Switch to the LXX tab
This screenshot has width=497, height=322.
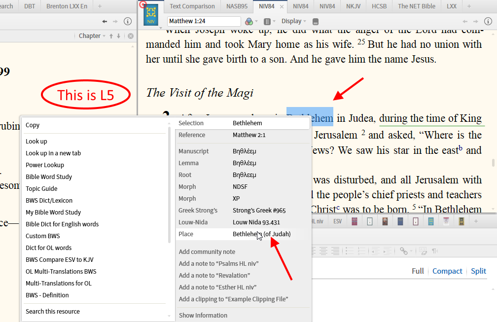[x=451, y=6]
